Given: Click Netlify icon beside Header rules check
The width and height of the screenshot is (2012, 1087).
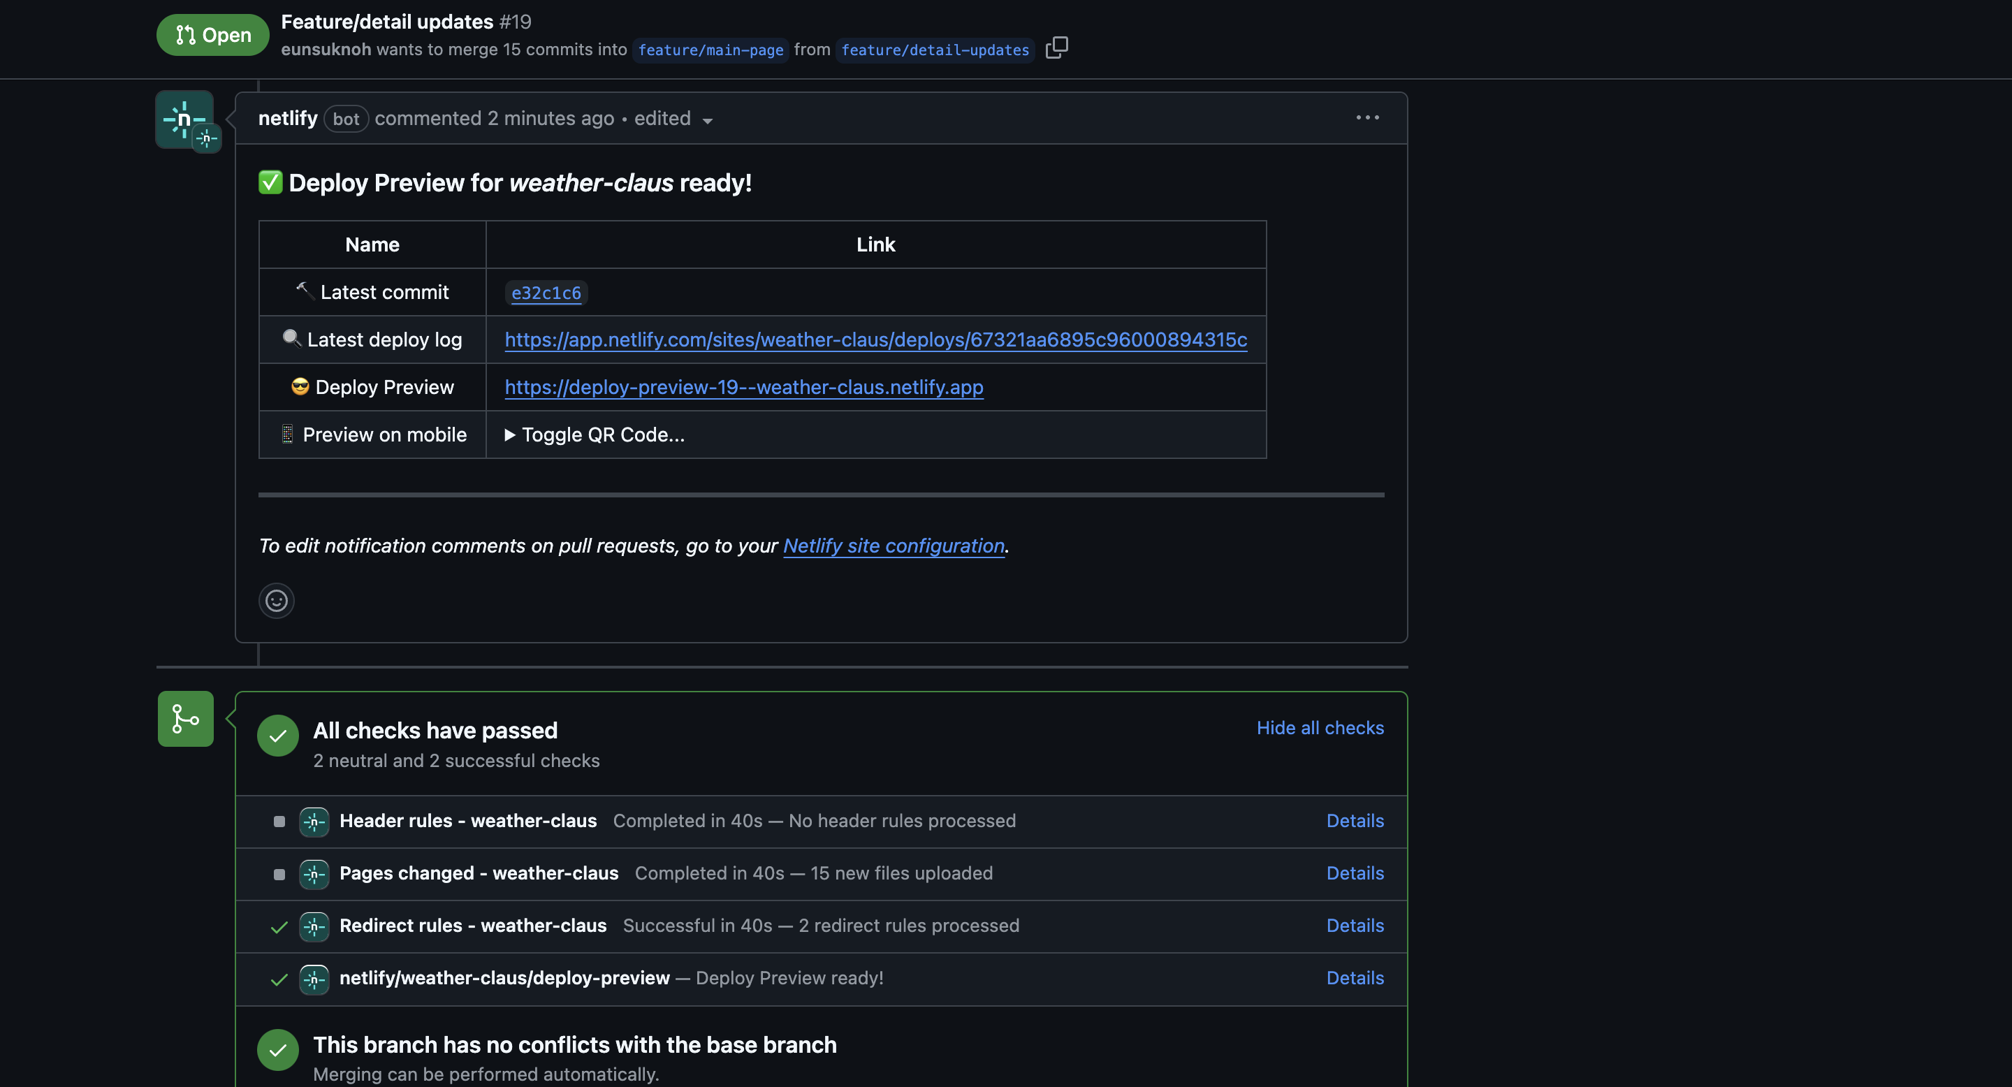Looking at the screenshot, I should tap(314, 822).
